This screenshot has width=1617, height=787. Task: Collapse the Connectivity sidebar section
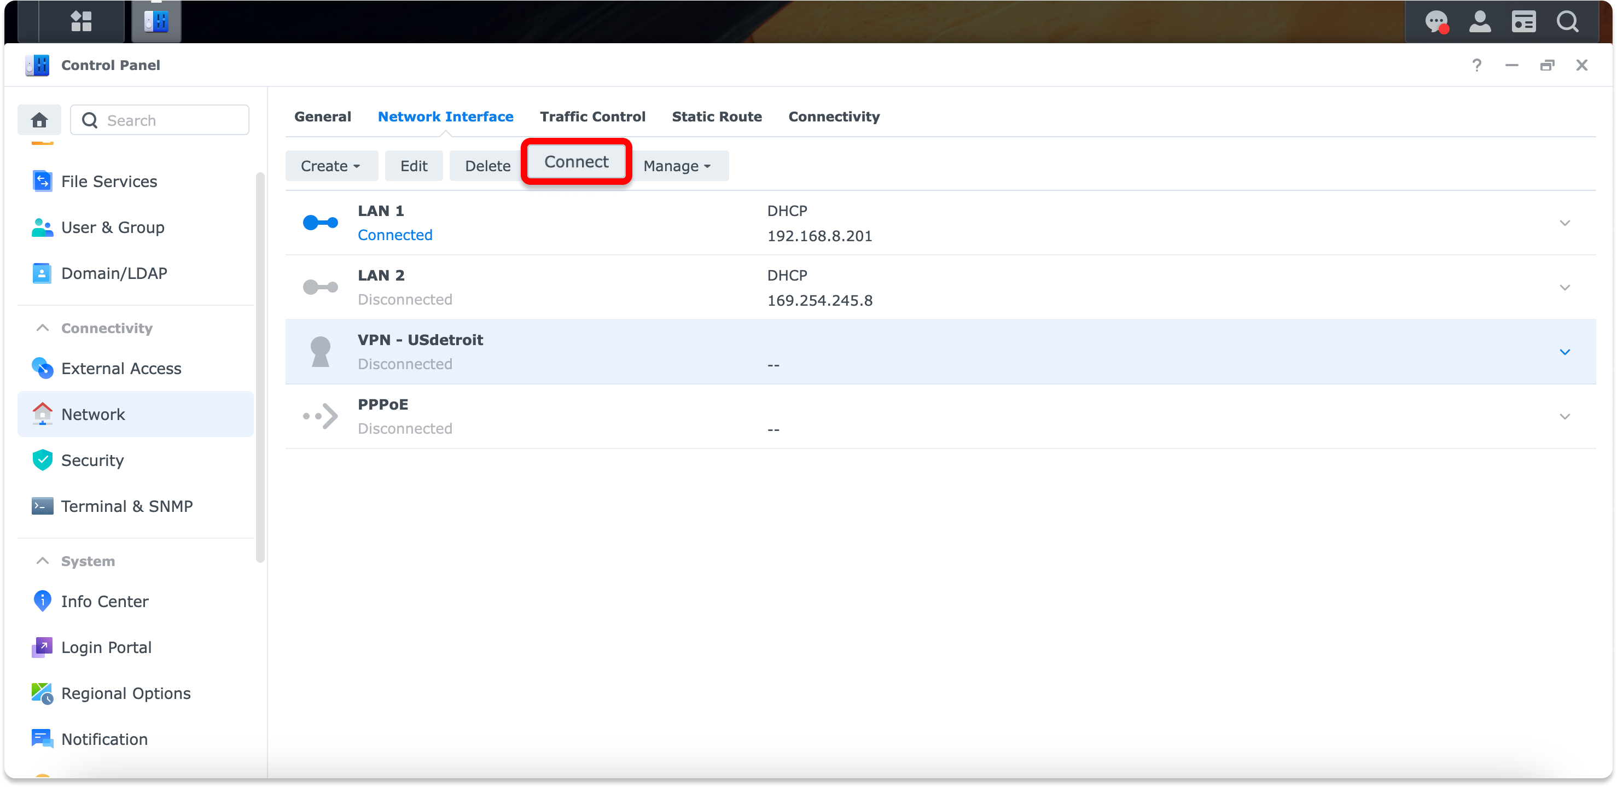click(x=43, y=328)
